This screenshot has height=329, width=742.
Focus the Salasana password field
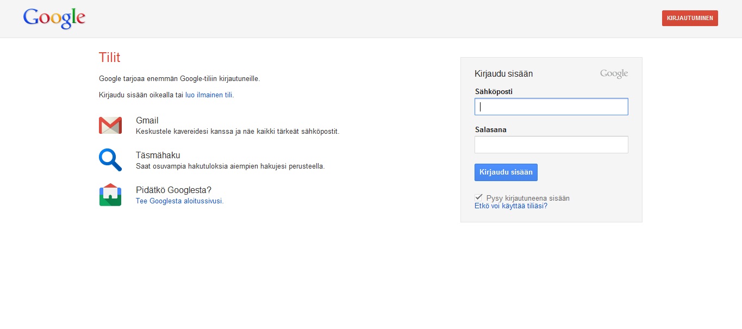pyautogui.click(x=551, y=145)
